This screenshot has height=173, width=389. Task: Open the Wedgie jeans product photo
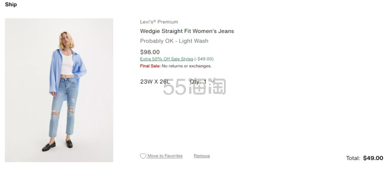(59, 90)
